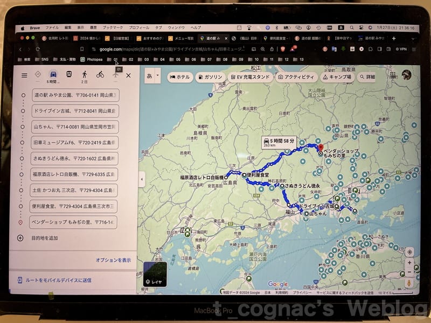
Task: Click the browser reload icon
Action: click(x=38, y=49)
